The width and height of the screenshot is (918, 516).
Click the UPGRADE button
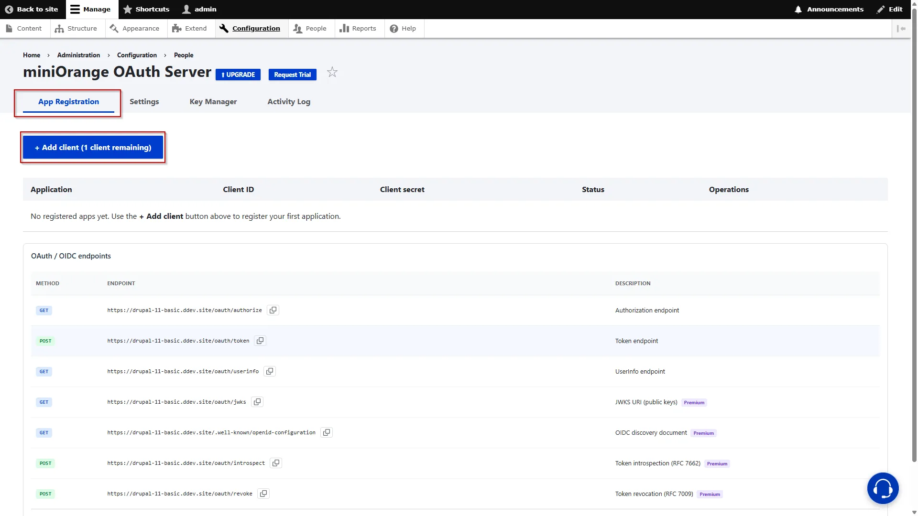pyautogui.click(x=238, y=75)
